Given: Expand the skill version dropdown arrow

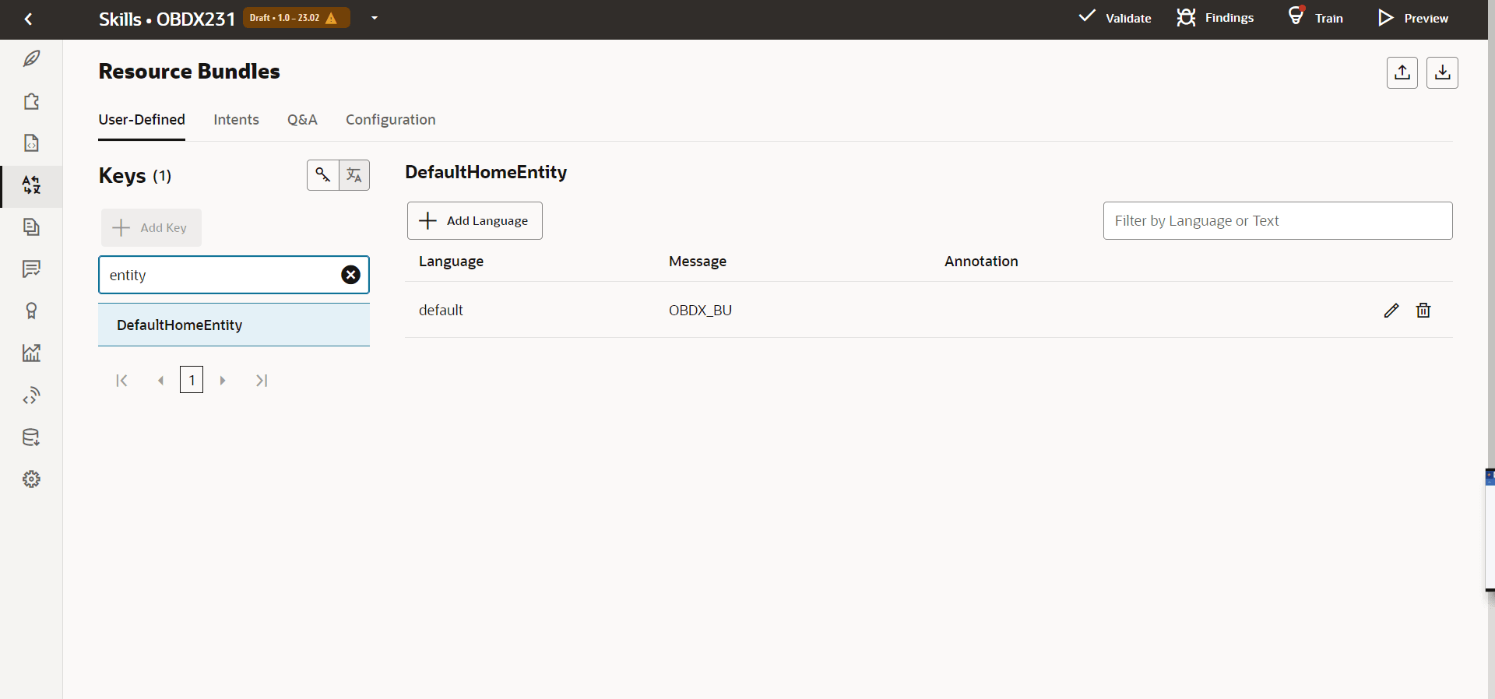Looking at the screenshot, I should tap(375, 18).
